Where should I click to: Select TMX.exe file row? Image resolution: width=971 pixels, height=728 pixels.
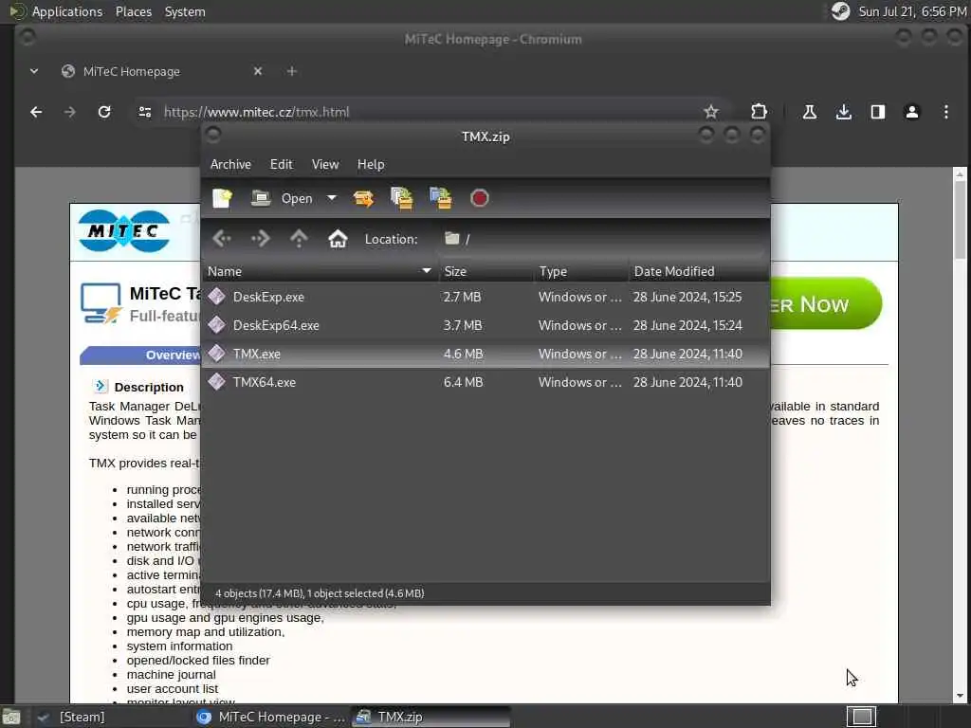click(x=485, y=355)
